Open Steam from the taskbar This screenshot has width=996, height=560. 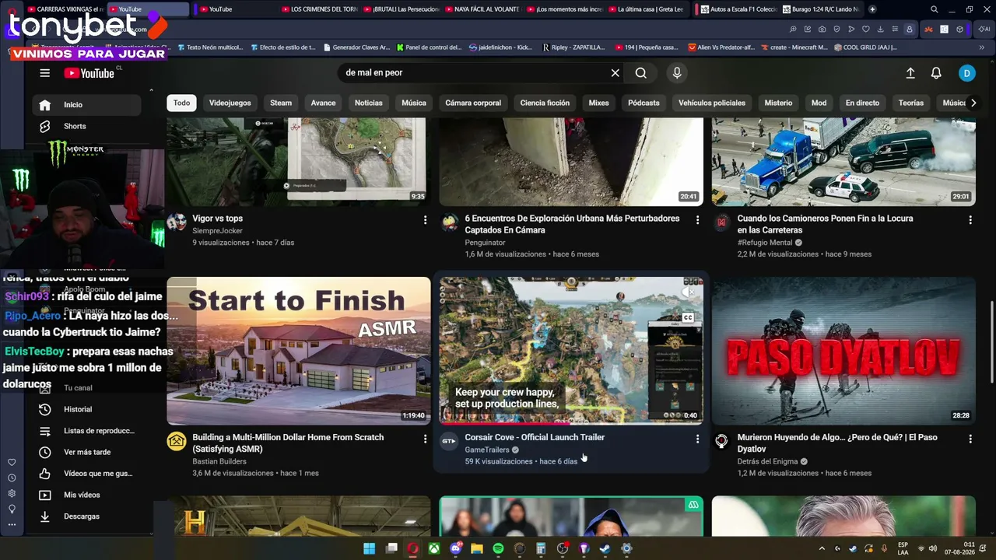click(605, 549)
